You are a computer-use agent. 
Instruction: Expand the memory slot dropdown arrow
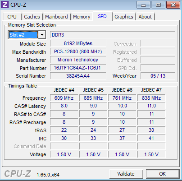click(42, 35)
